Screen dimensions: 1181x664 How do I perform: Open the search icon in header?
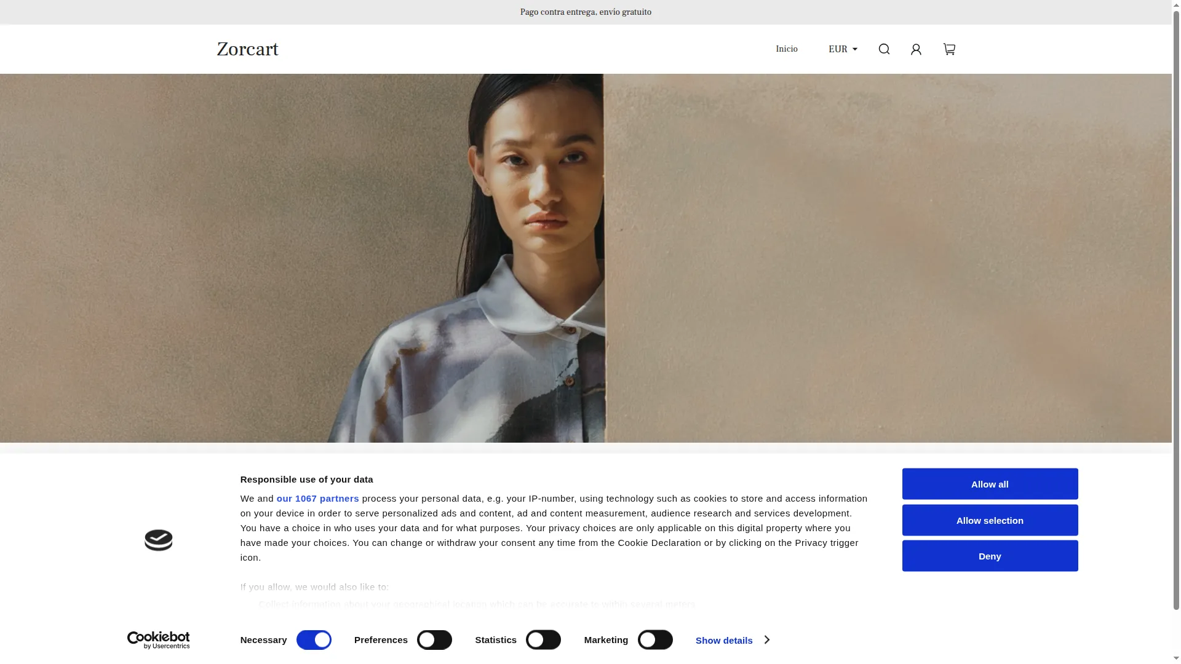point(884,49)
